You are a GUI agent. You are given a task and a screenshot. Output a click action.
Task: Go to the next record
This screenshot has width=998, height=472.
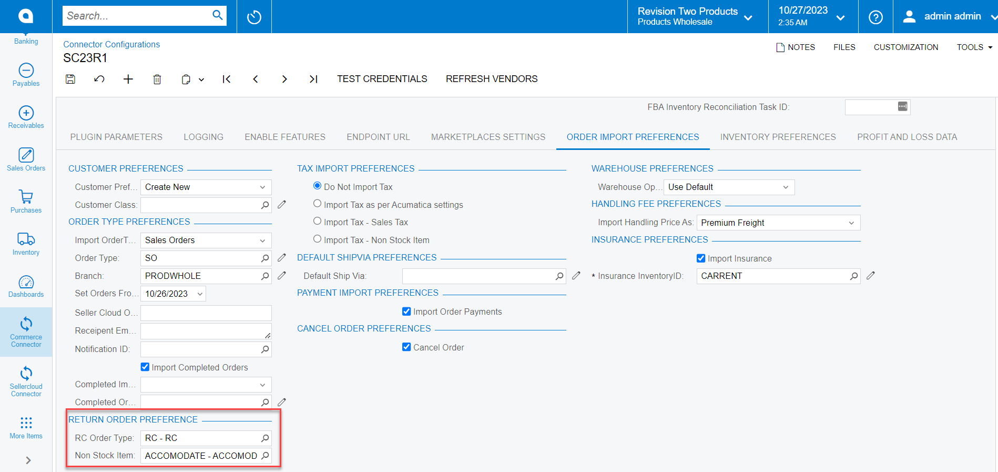tap(284, 79)
